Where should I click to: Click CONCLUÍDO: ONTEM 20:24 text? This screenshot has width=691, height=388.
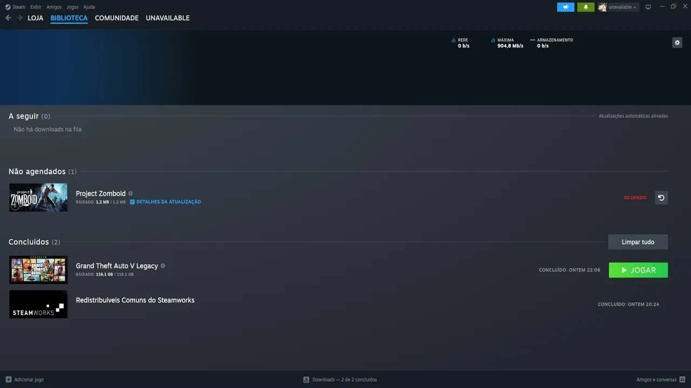pos(628,304)
